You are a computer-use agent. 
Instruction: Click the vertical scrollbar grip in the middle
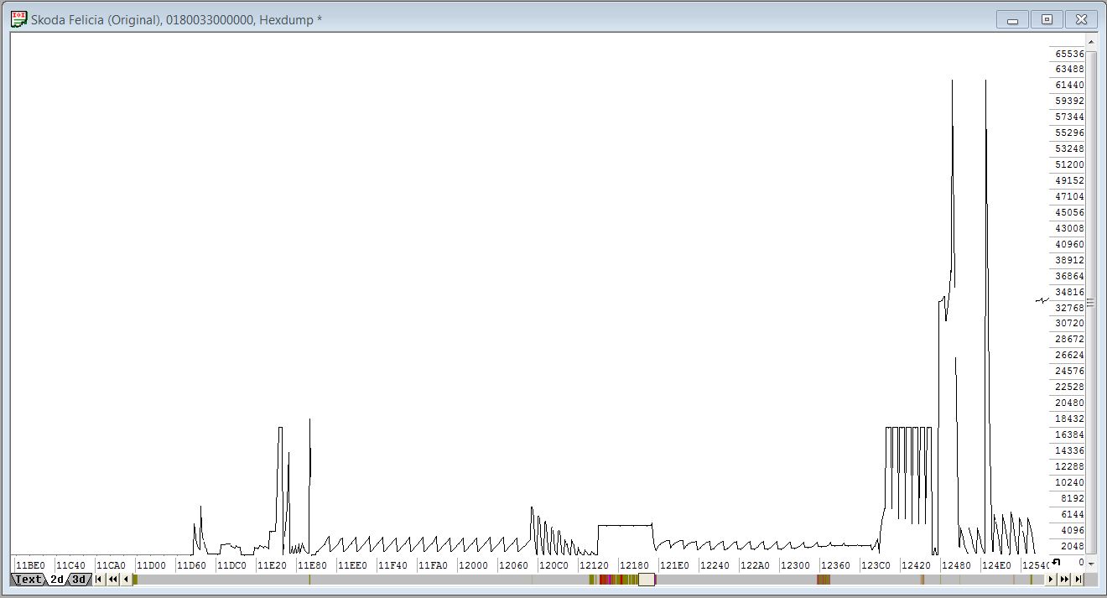pos(1091,302)
